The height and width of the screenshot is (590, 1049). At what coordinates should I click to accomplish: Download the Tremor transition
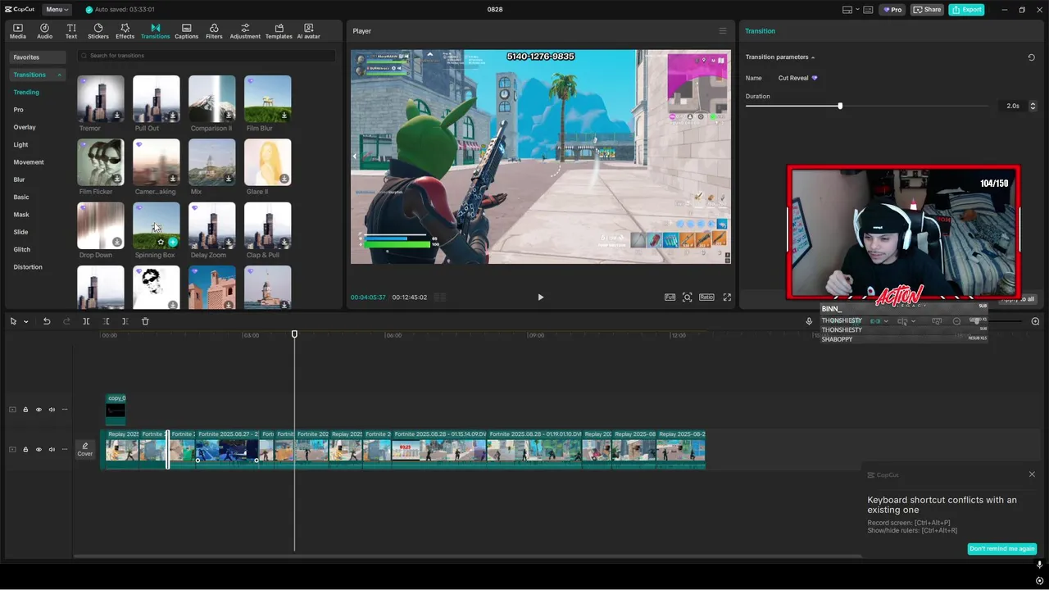(117, 116)
